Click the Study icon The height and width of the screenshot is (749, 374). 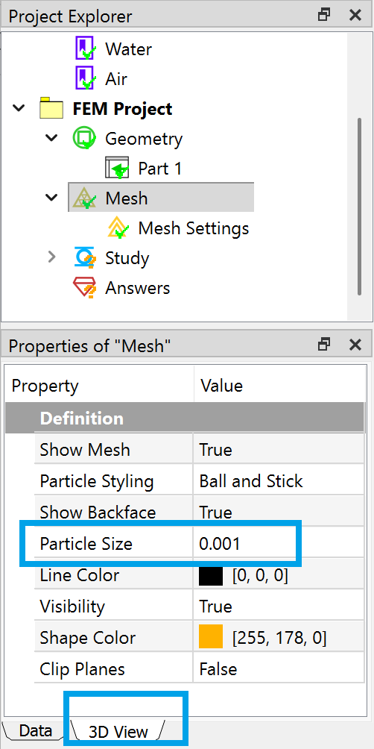coord(85,258)
